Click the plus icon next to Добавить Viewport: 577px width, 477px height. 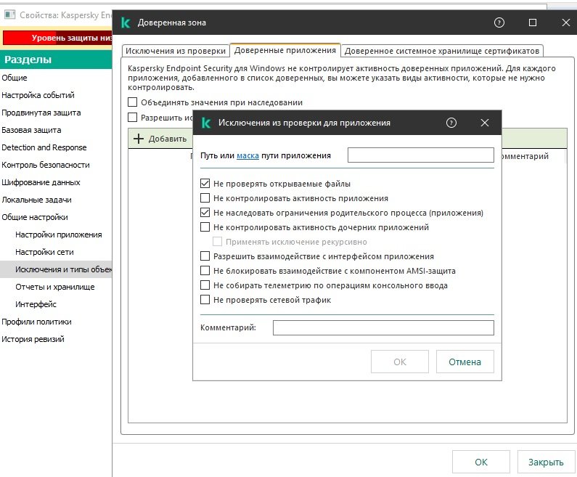click(x=139, y=139)
